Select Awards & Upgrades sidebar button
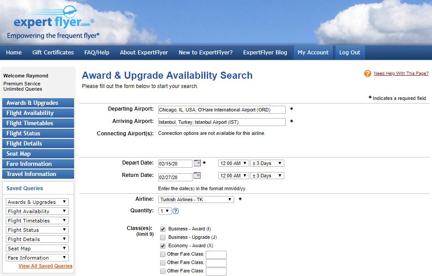Viewport: 432px width, 276px height. [38, 103]
